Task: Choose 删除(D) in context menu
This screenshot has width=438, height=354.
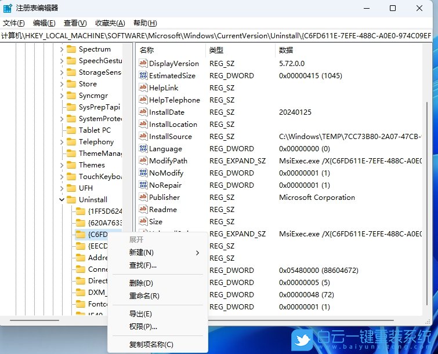Action: pos(158,283)
